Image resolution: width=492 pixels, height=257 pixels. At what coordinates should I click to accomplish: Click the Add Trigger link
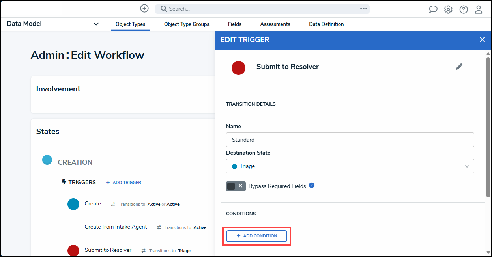pyautogui.click(x=123, y=183)
